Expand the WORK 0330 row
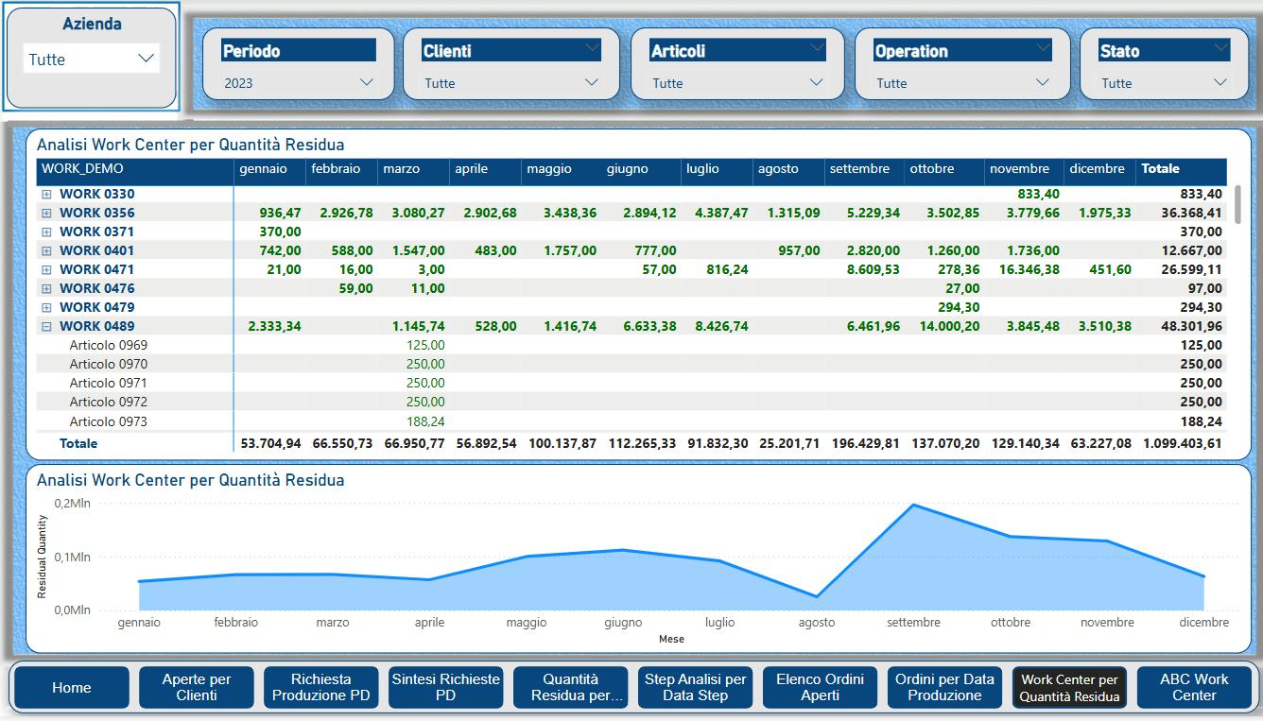The width and height of the screenshot is (1263, 721). [x=45, y=194]
